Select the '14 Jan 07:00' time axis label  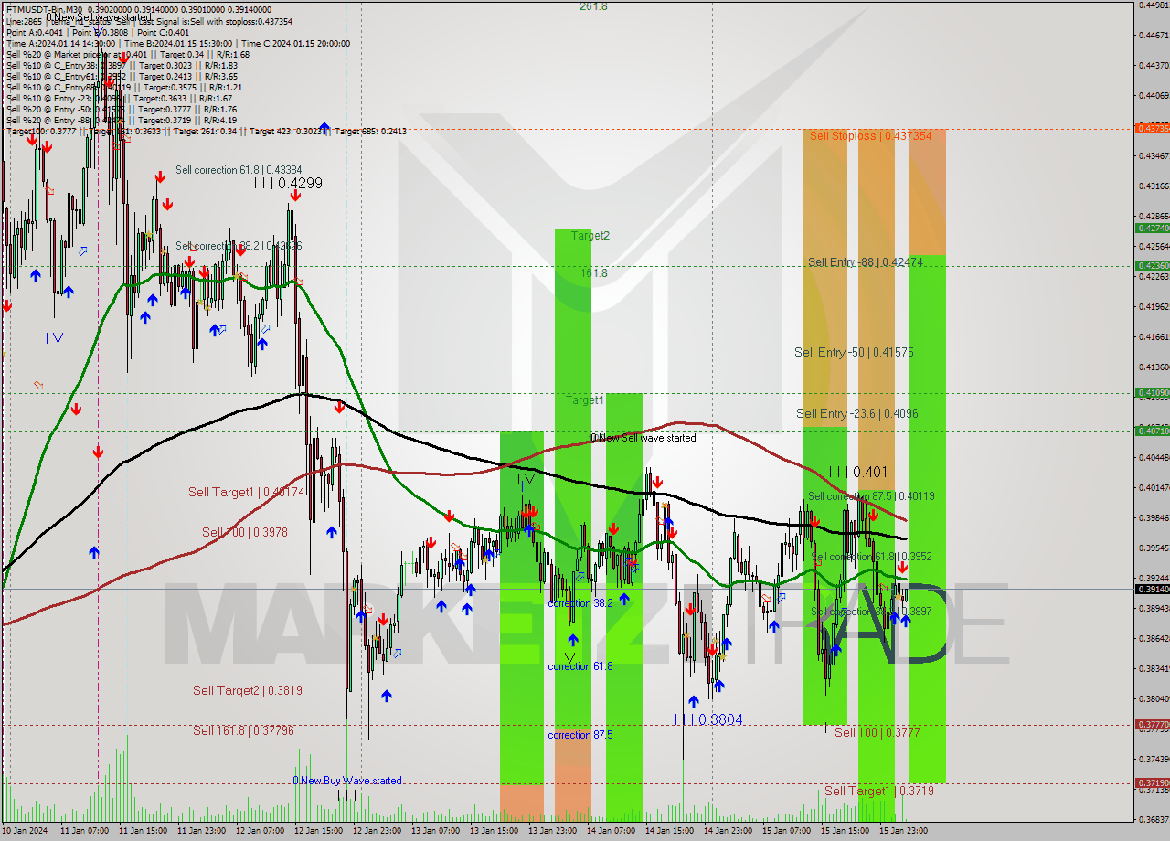pyautogui.click(x=610, y=831)
